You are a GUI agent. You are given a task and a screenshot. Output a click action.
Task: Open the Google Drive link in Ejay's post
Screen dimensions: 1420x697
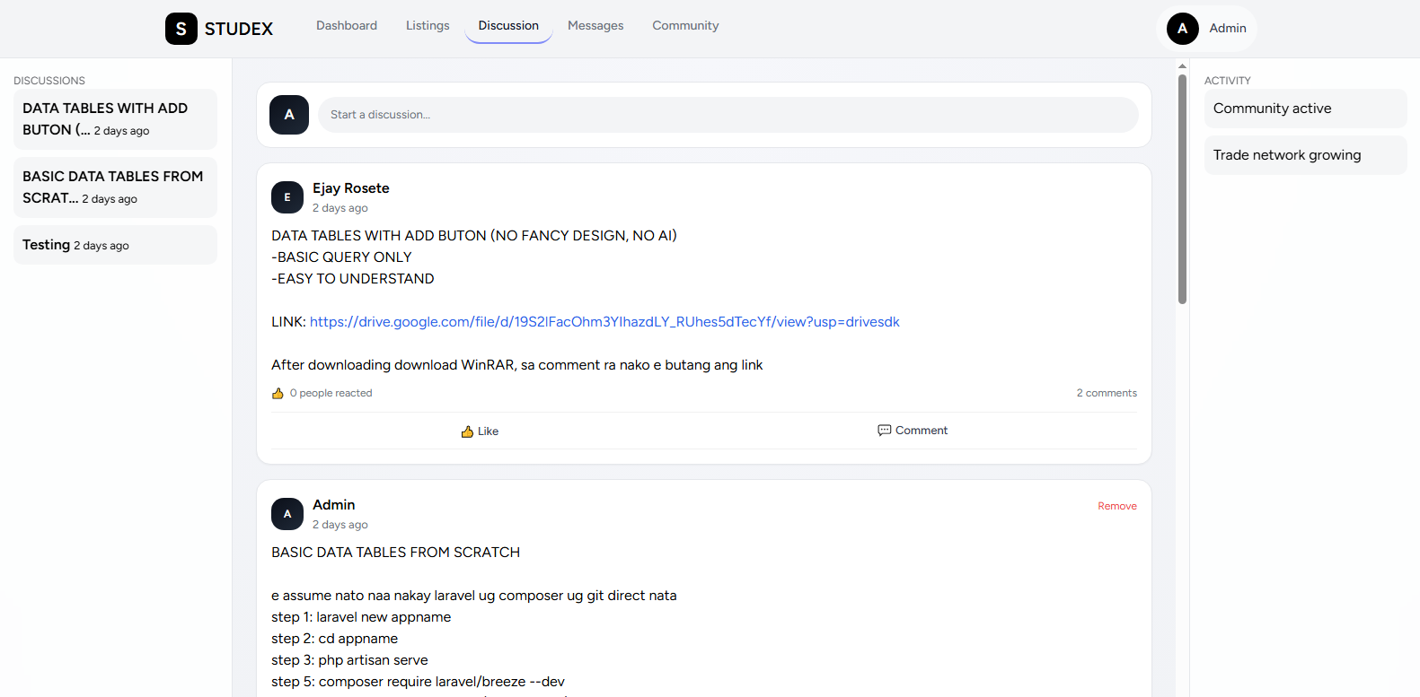[x=604, y=322]
